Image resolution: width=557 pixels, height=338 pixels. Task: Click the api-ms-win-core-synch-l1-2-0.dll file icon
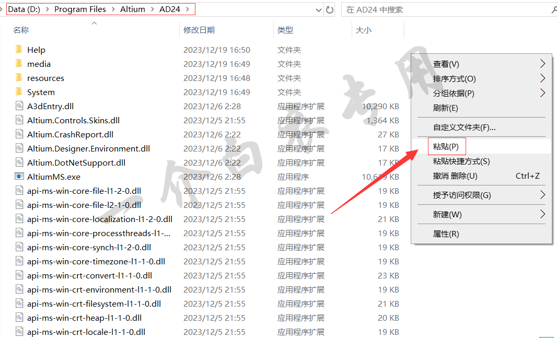coord(19,247)
